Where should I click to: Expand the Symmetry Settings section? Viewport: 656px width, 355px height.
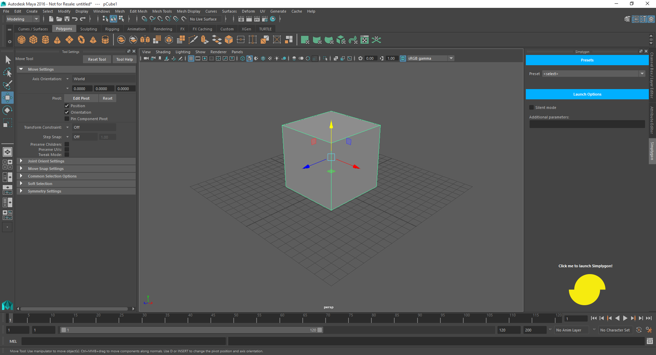[x=44, y=191]
